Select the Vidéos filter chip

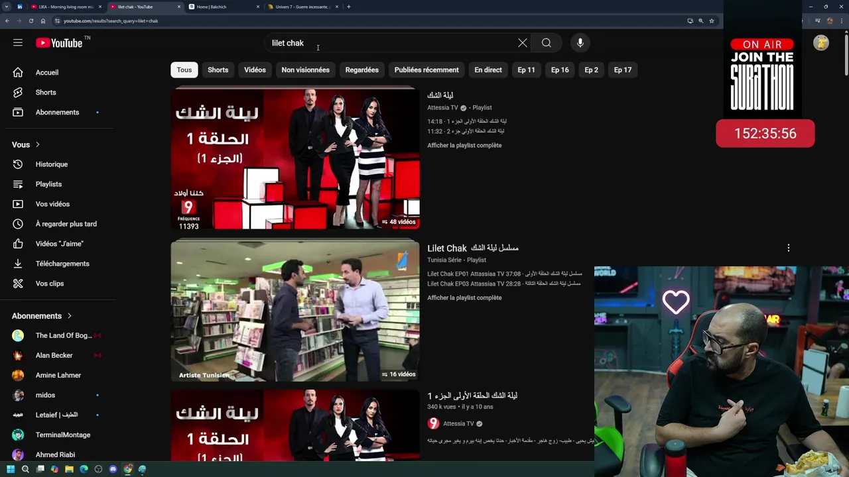click(255, 70)
